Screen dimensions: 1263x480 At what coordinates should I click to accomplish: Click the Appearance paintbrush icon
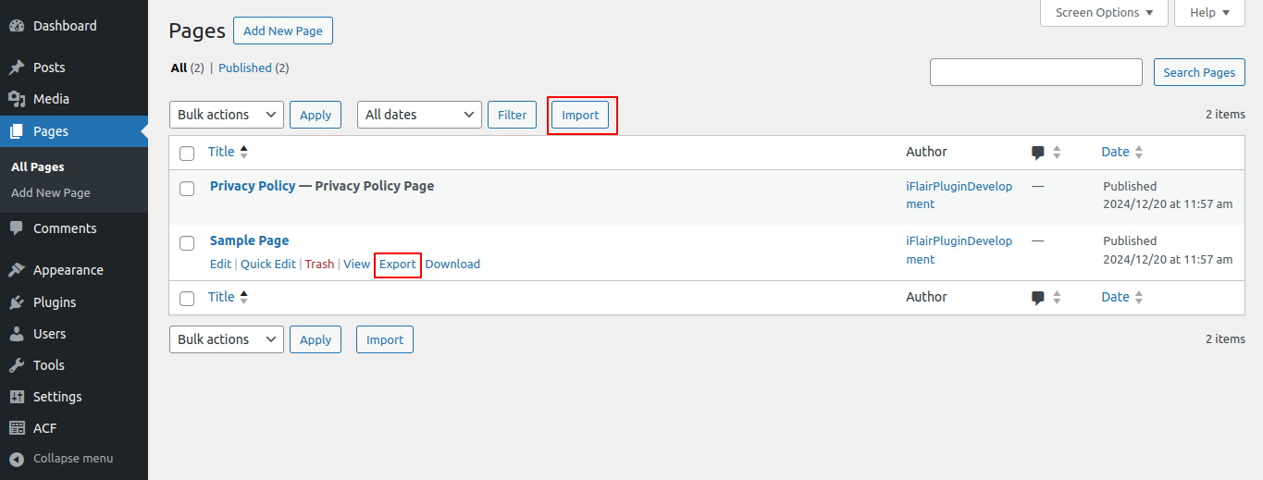[17, 270]
